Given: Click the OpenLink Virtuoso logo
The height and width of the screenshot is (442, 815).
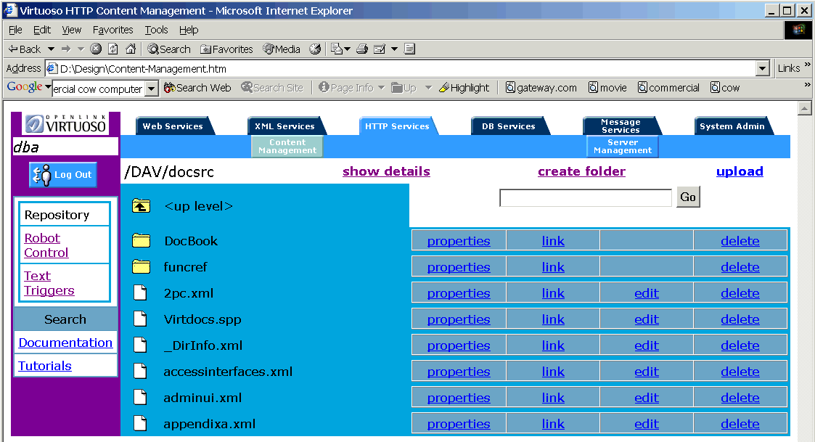Looking at the screenshot, I should [x=66, y=124].
